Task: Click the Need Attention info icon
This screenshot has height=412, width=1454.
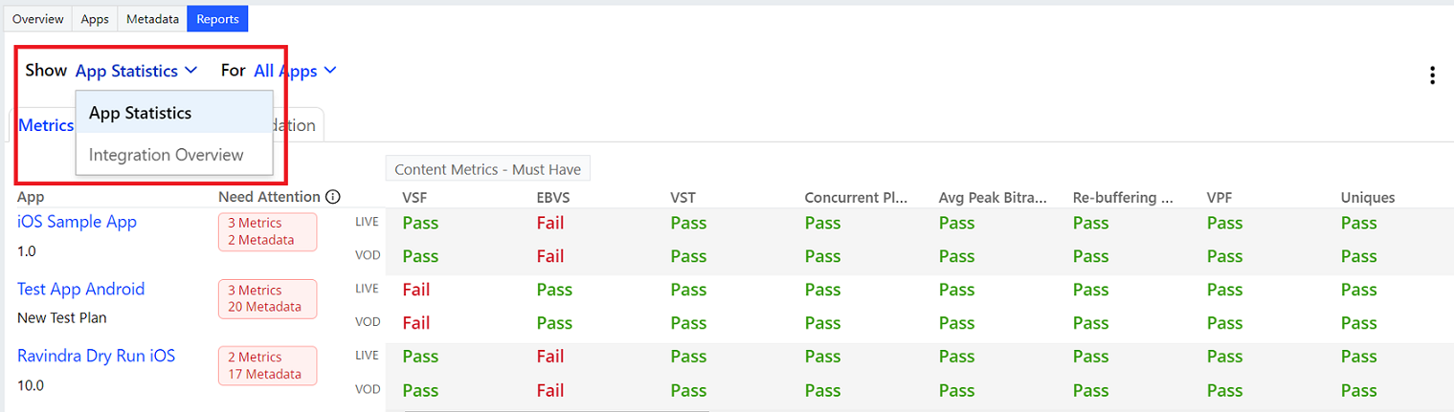Action: coord(333,197)
